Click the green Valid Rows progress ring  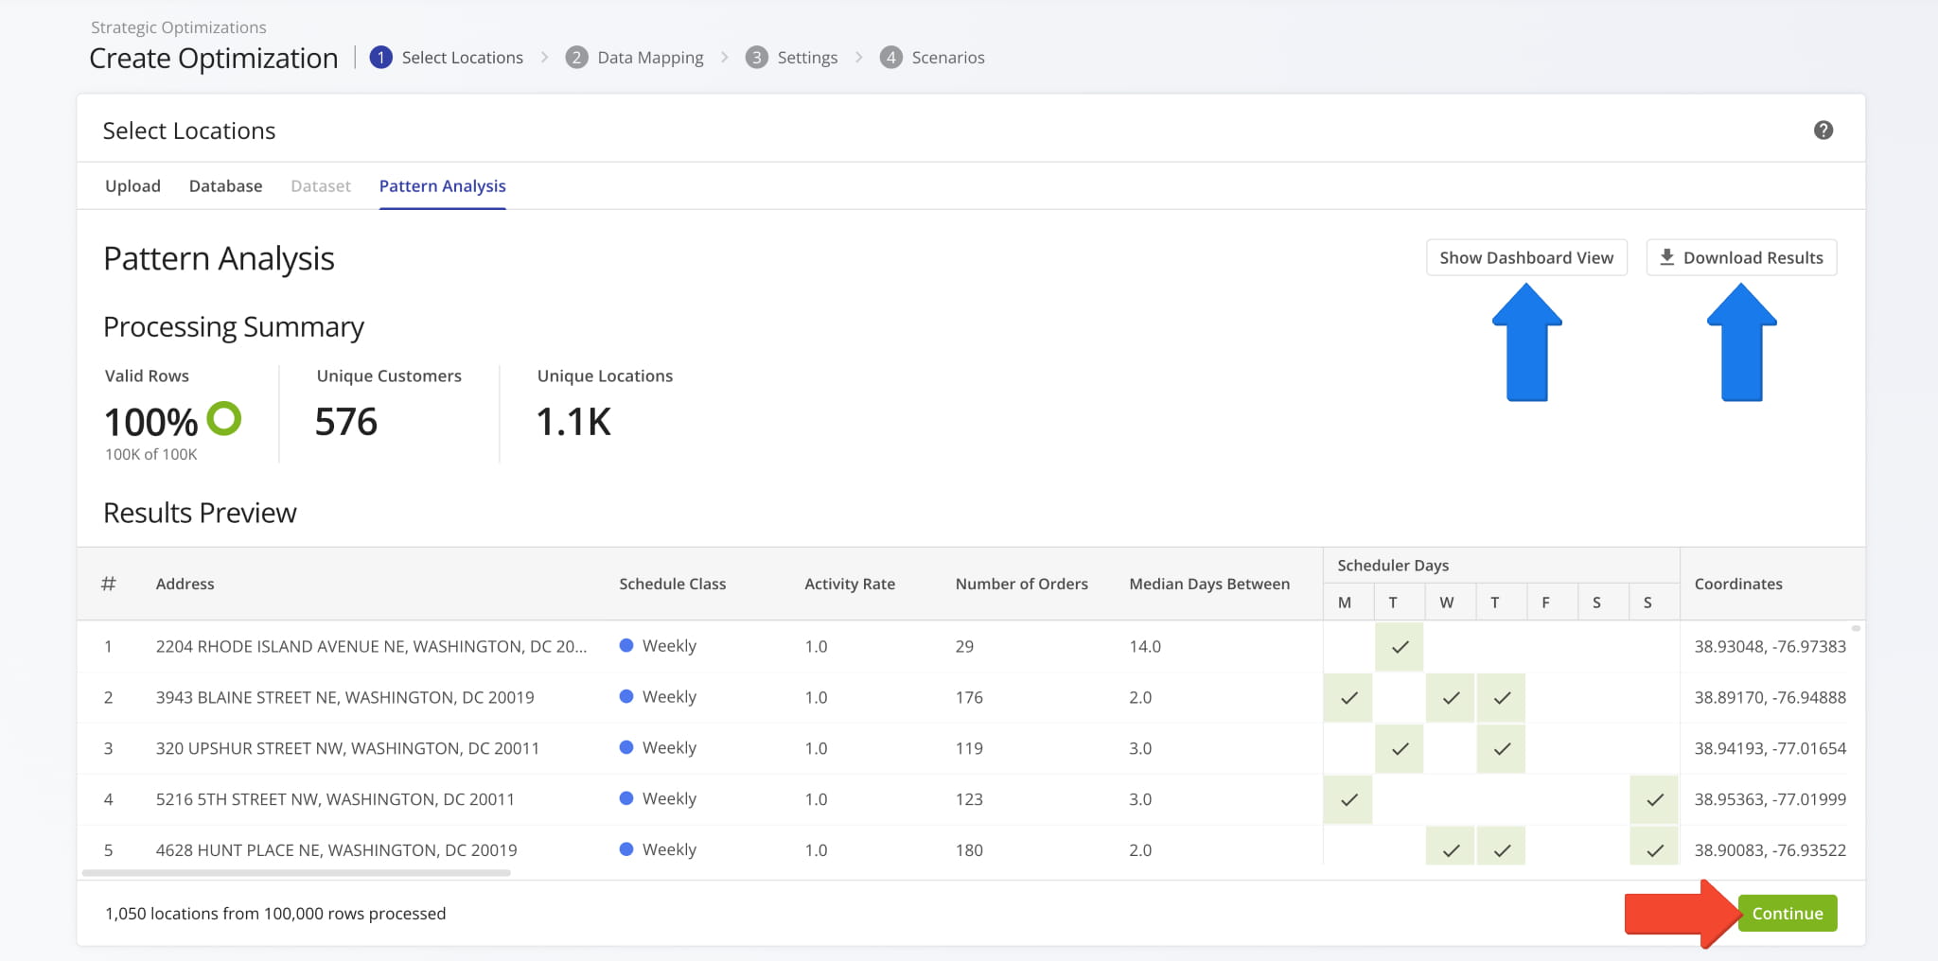point(224,418)
